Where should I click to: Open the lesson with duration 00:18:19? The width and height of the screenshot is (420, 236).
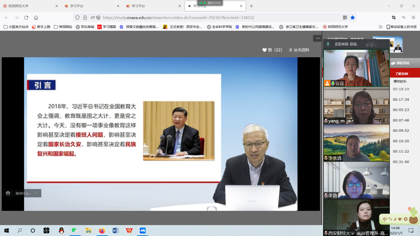(401, 89)
